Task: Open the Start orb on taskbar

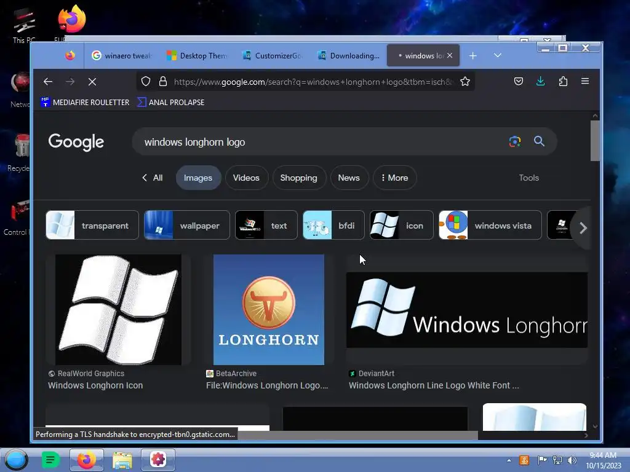Action: click(17, 460)
